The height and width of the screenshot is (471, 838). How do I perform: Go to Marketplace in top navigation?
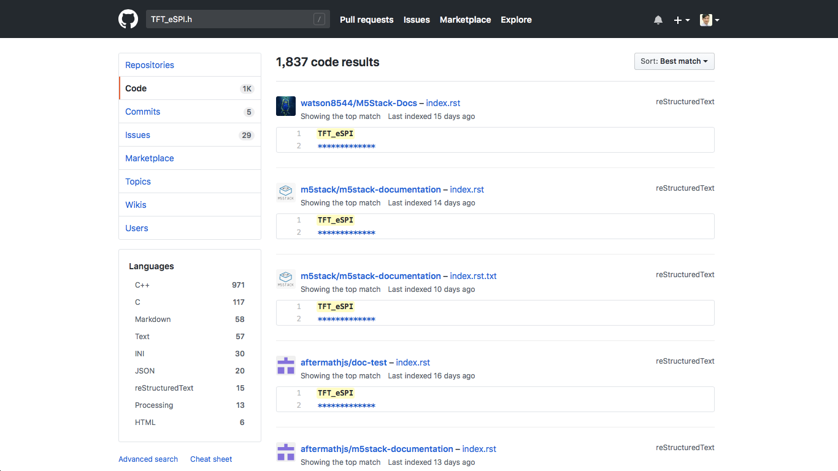click(465, 20)
